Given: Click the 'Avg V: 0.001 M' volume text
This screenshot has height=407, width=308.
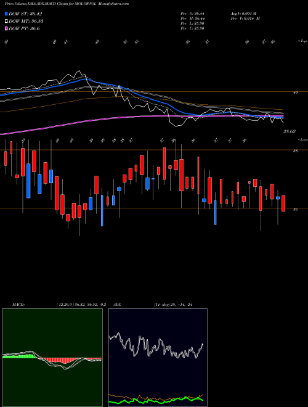Looking at the screenshot, I should tap(243, 13).
